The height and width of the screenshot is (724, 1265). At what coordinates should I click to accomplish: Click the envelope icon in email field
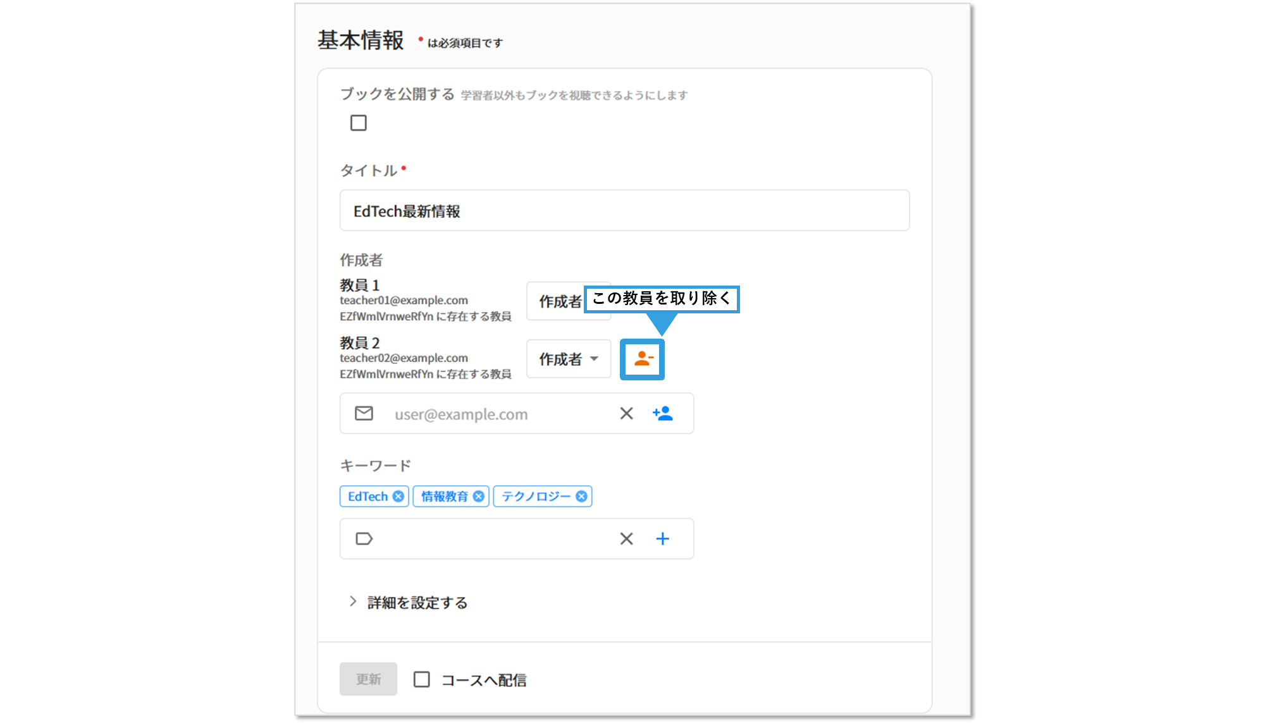tap(364, 413)
